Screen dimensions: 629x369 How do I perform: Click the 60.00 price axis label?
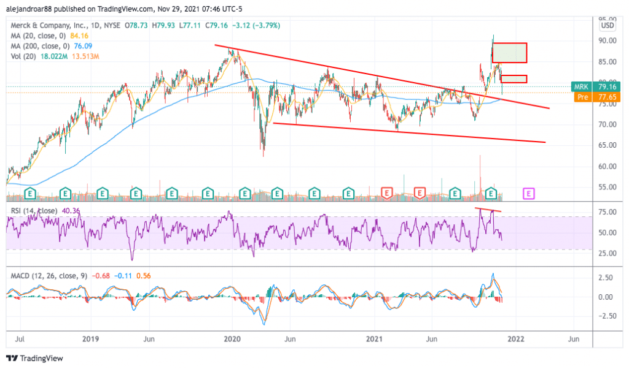tap(607, 166)
